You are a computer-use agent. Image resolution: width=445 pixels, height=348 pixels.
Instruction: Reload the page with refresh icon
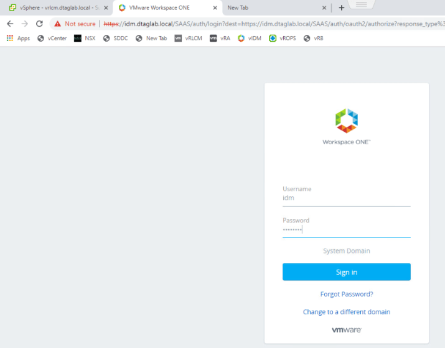39,24
